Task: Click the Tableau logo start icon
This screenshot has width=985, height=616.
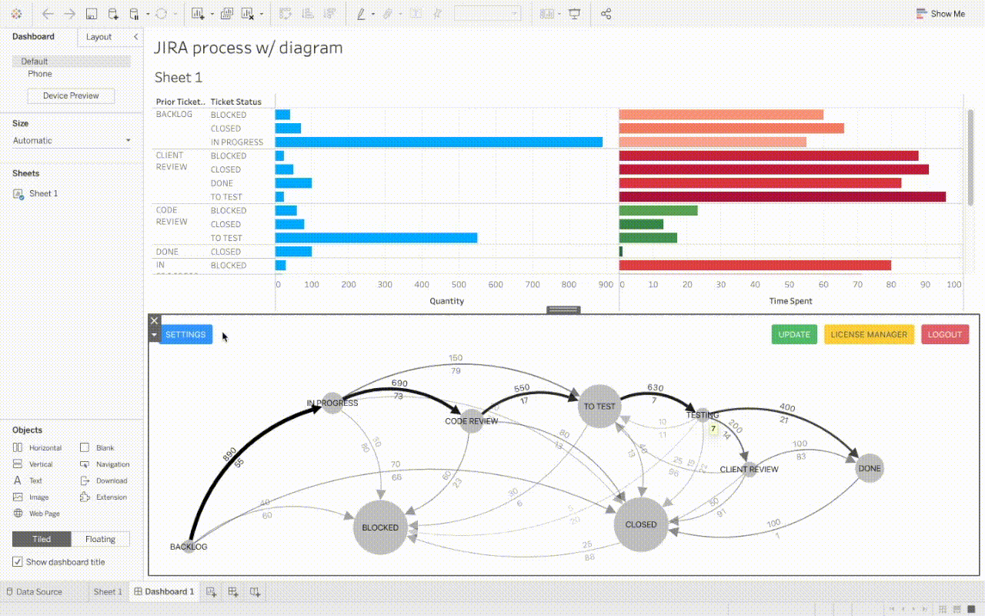Action: tap(17, 14)
